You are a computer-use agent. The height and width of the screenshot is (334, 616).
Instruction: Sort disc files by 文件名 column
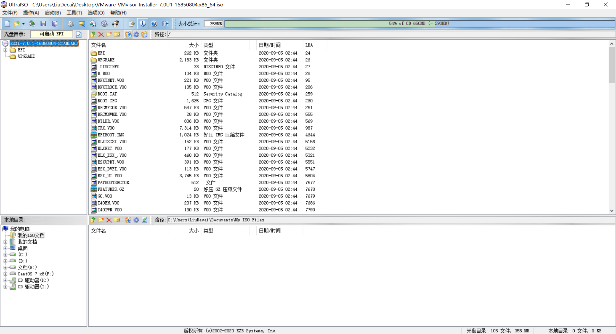pos(129,45)
